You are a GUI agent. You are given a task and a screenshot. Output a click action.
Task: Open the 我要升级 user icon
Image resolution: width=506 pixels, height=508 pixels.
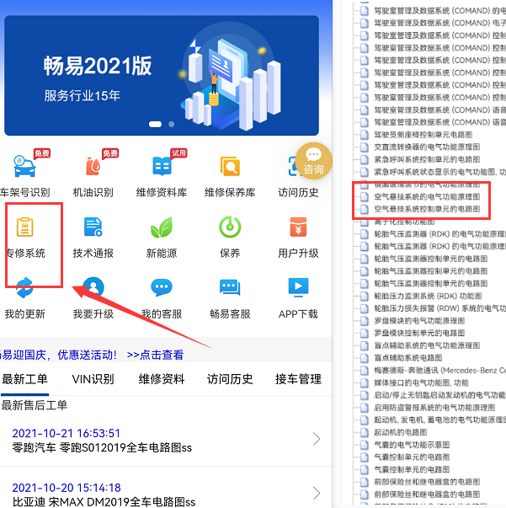[93, 287]
